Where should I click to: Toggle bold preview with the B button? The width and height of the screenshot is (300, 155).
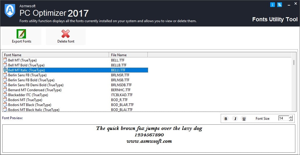click(x=226, y=119)
